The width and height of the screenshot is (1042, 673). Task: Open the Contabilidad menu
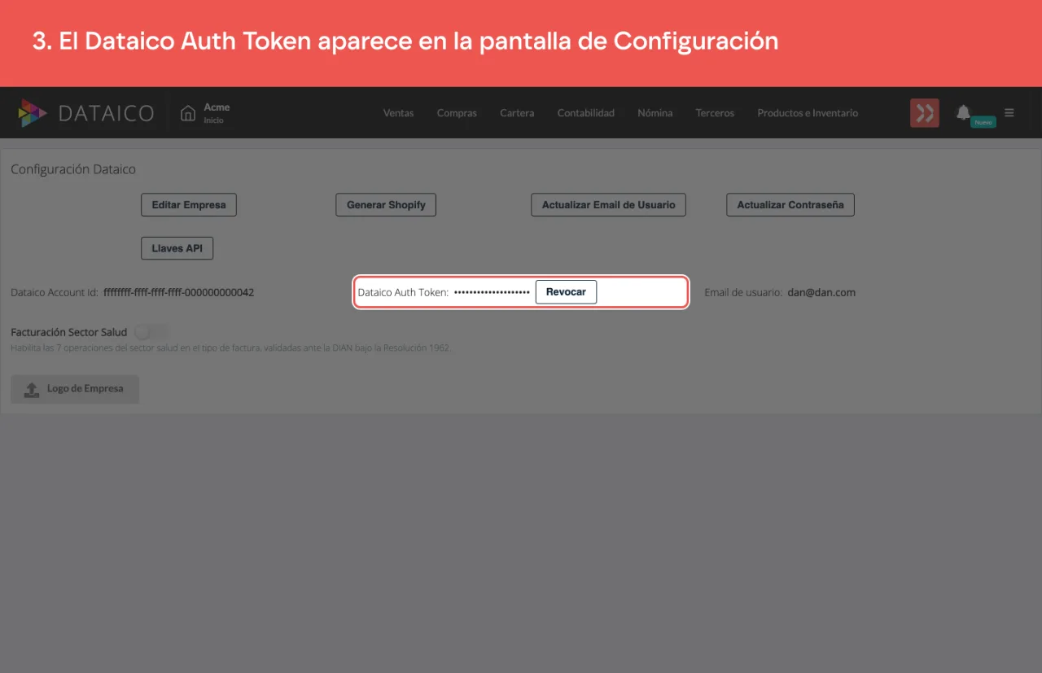coord(585,113)
